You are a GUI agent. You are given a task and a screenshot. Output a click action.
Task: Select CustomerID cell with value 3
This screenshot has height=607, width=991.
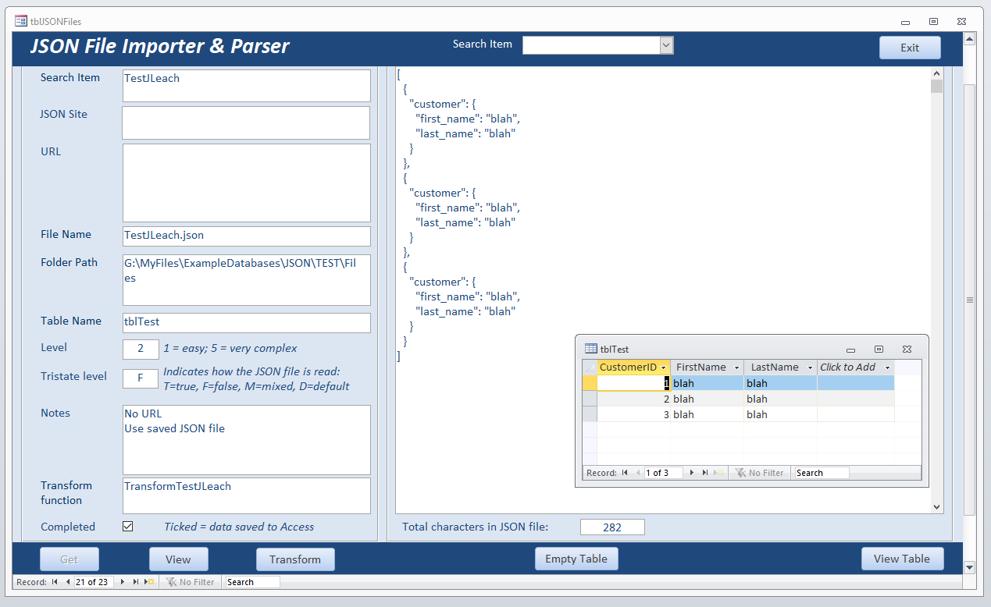[x=633, y=414]
